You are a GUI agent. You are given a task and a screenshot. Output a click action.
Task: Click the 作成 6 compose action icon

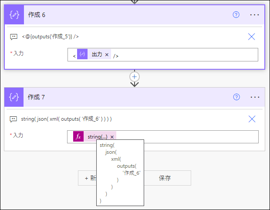(x=14, y=15)
